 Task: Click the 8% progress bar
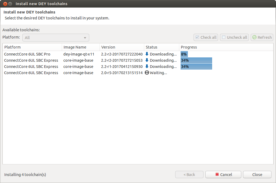(x=184, y=54)
